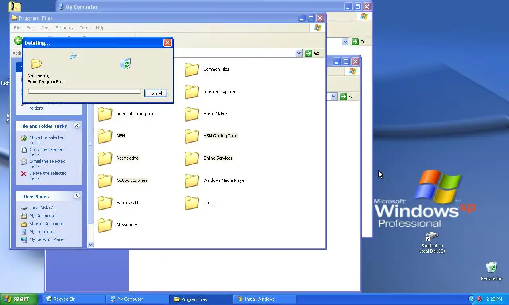
Task: Cancel the deleting operation
Action: [155, 93]
